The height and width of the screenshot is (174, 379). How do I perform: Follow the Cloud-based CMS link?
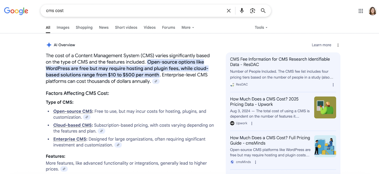(x=73, y=125)
